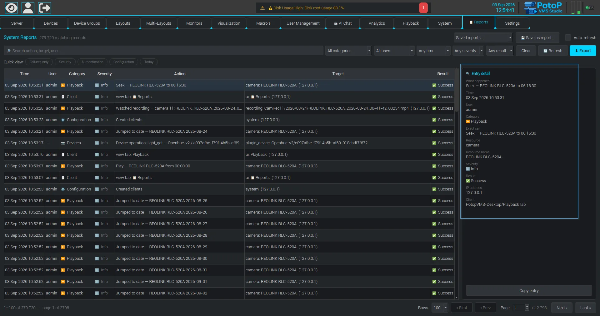The height and width of the screenshot is (316, 600).
Task: Open the User Management tab
Action: coord(303,23)
